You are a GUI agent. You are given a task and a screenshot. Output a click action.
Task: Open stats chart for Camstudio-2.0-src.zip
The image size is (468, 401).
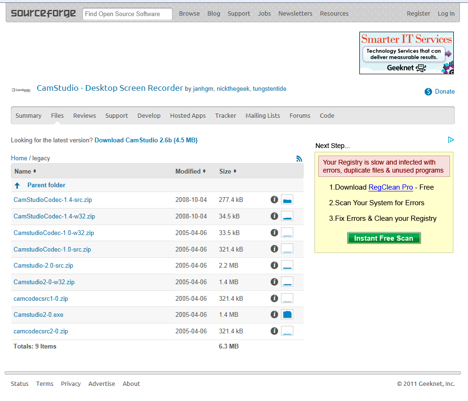287,265
